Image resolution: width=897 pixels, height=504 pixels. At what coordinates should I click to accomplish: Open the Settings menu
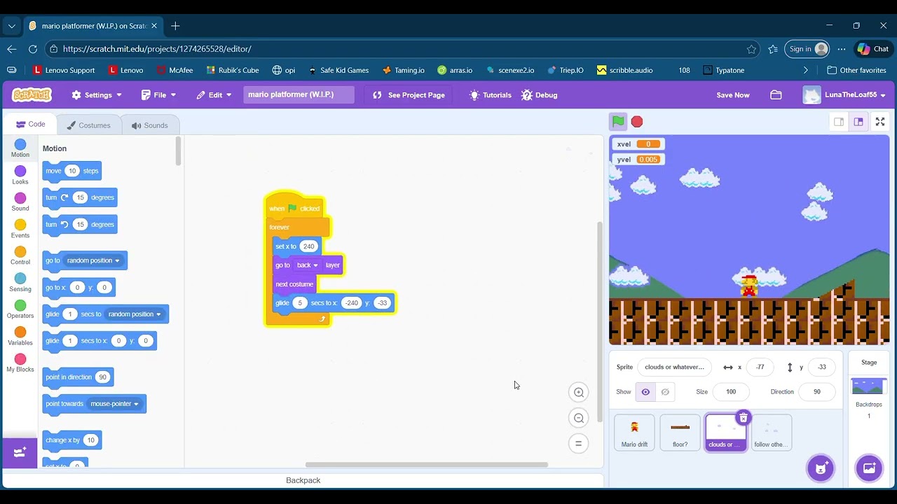(x=97, y=95)
